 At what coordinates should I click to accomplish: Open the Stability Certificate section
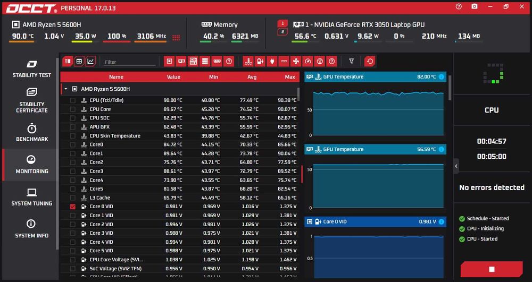(31, 100)
